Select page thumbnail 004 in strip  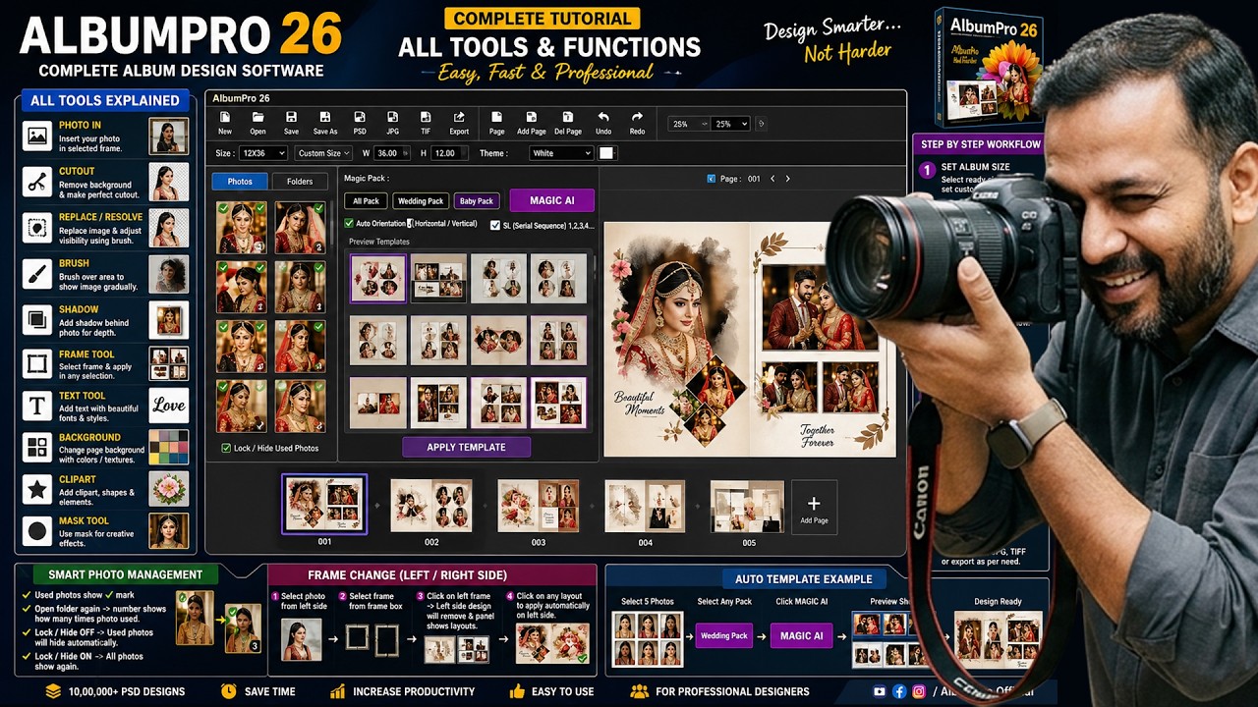pos(645,506)
